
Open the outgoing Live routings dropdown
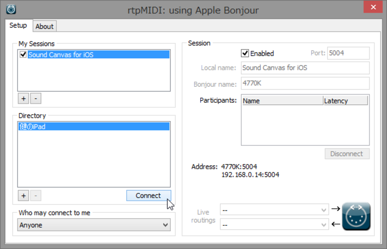(274, 210)
